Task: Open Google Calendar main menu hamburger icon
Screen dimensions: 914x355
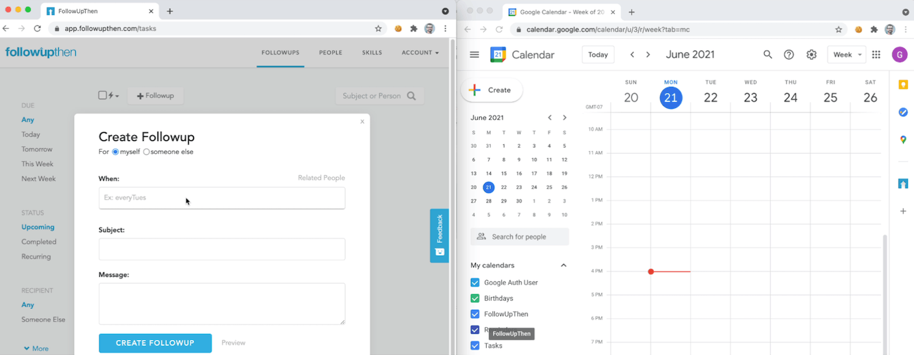Action: point(474,55)
